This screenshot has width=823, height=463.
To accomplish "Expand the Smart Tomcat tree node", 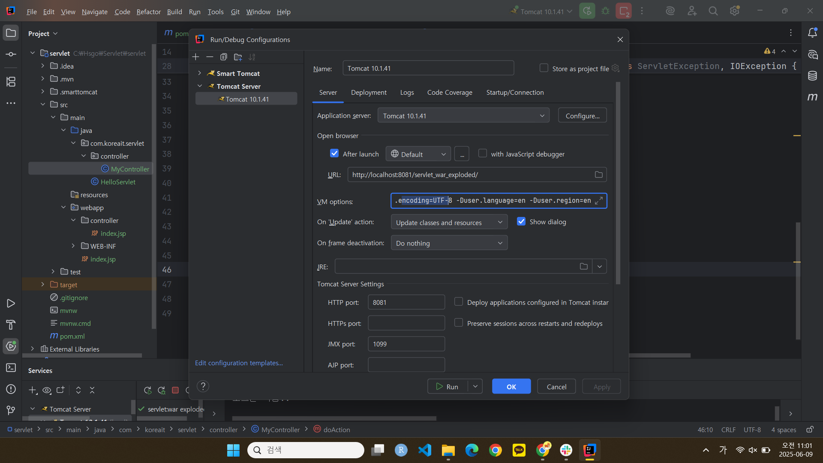I will [x=200, y=73].
